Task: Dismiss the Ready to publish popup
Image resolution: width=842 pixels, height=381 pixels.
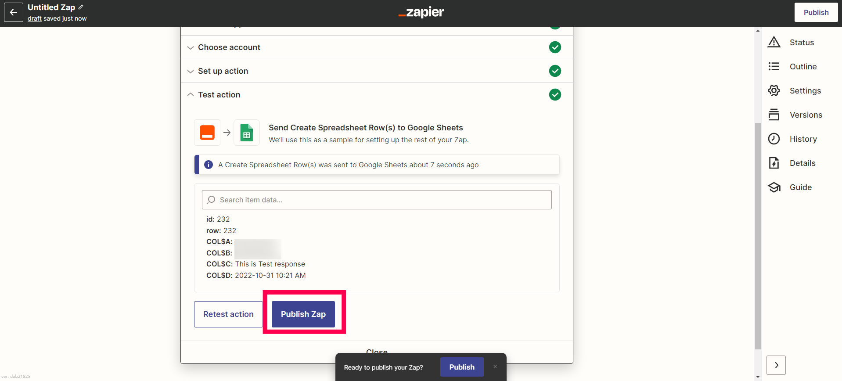Action: coord(495,367)
